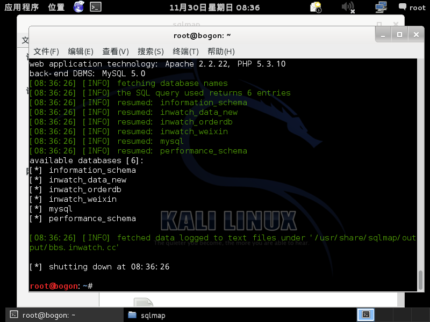Viewport: 430px width, 322px height.
Task: Click '[*] inwatch_weixin' database entry
Action: click(73, 199)
